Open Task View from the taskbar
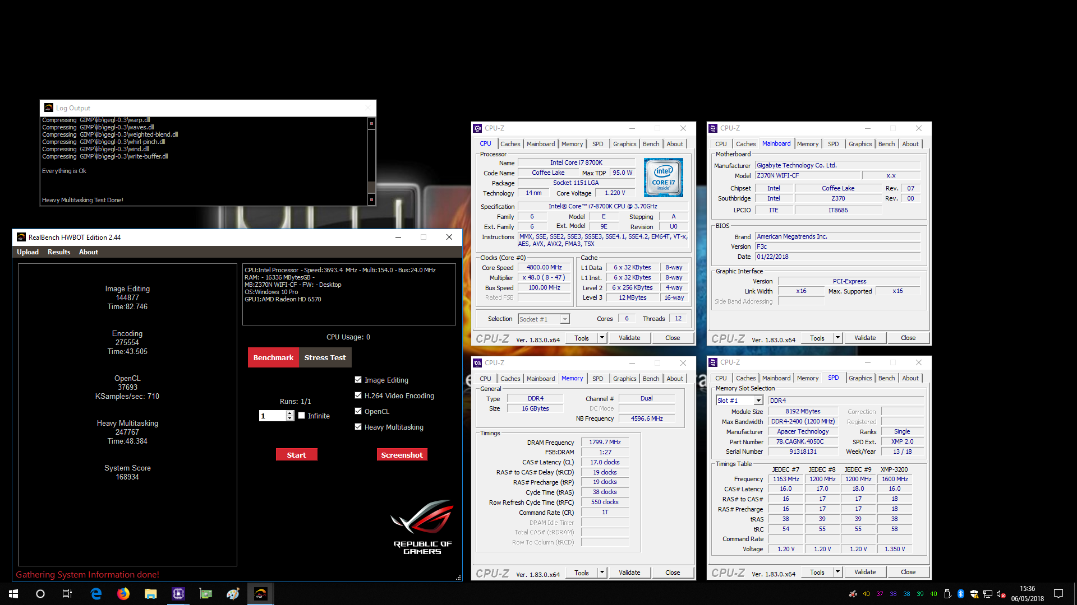 point(67,594)
